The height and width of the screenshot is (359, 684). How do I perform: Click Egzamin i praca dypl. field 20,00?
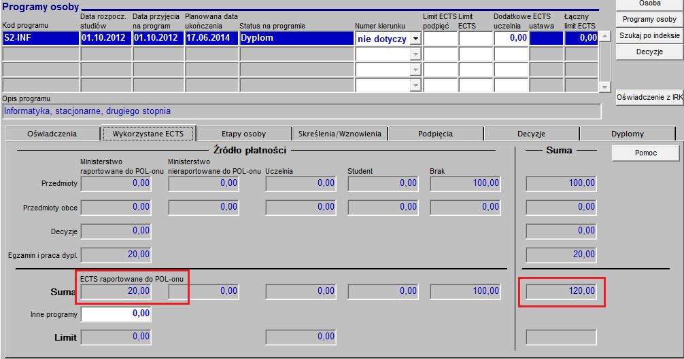(x=116, y=254)
